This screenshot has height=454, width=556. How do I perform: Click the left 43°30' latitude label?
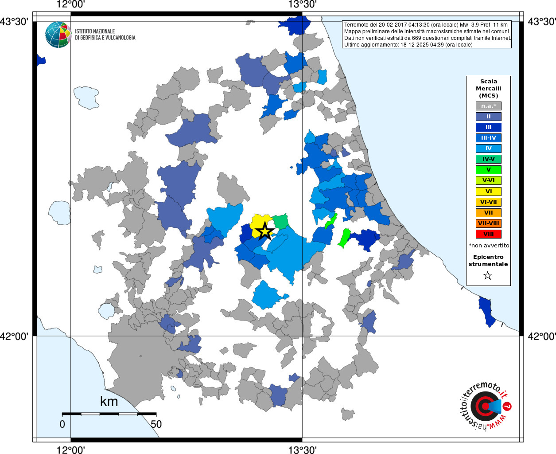click(x=14, y=21)
